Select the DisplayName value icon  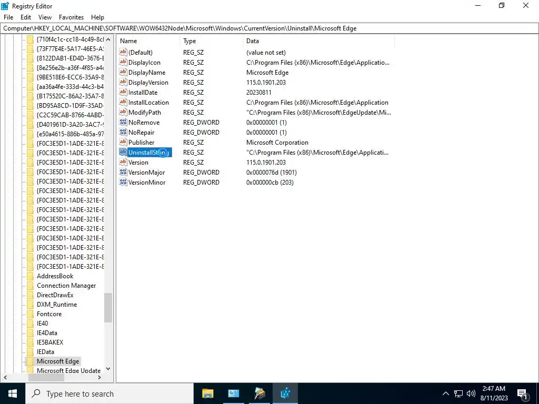point(123,72)
